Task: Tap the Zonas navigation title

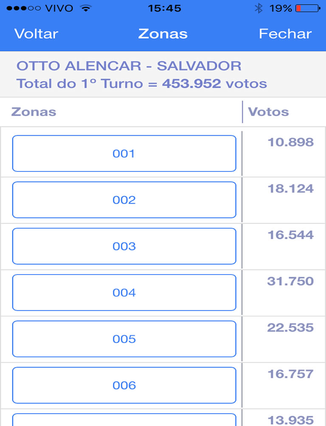Action: [x=163, y=34]
